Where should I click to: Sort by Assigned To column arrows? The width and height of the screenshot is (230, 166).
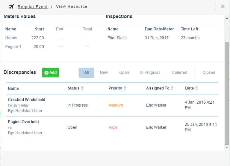point(172,88)
